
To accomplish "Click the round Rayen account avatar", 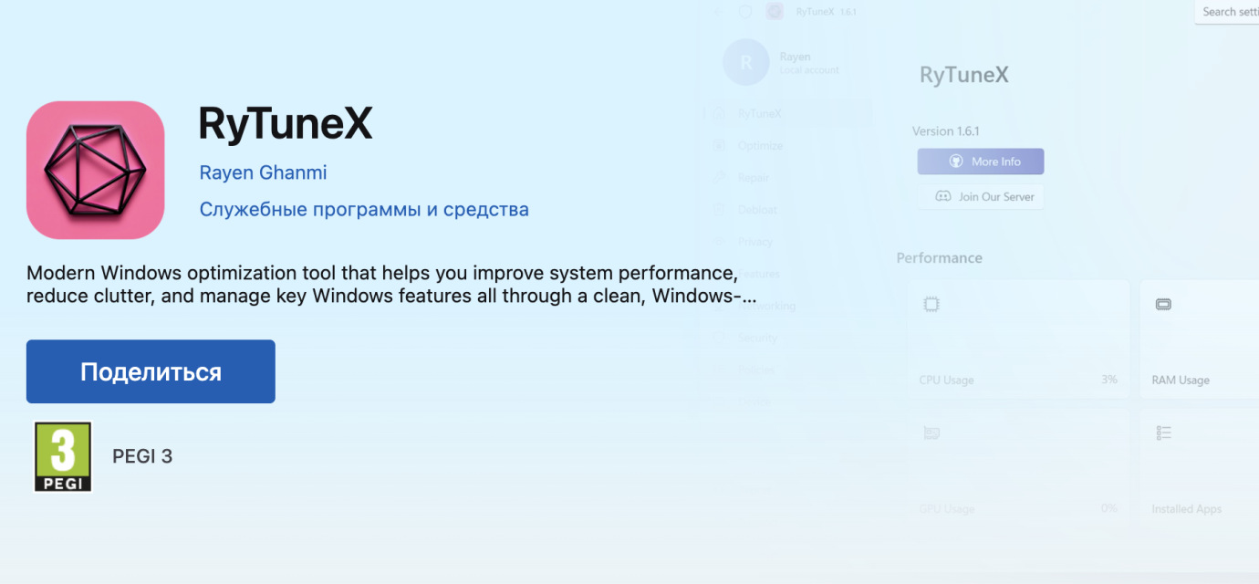I will click(745, 62).
